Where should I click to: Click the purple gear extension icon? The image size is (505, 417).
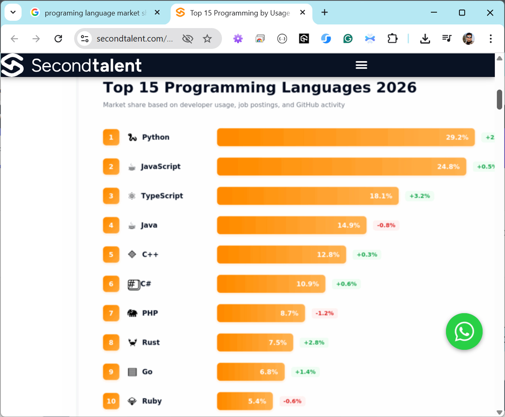[238, 39]
